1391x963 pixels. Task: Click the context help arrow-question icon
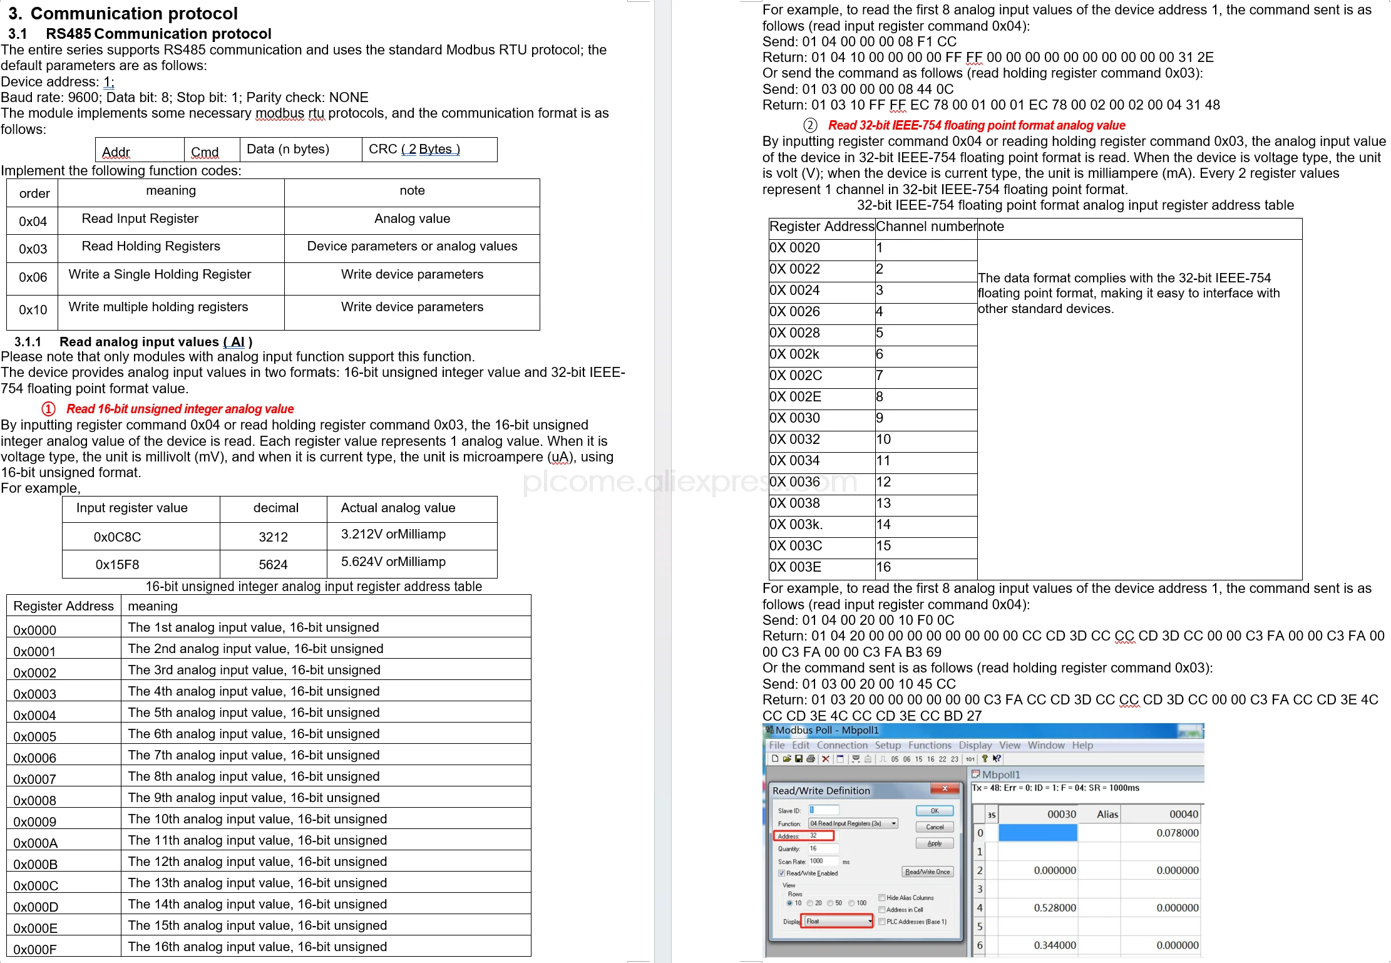coord(997,759)
